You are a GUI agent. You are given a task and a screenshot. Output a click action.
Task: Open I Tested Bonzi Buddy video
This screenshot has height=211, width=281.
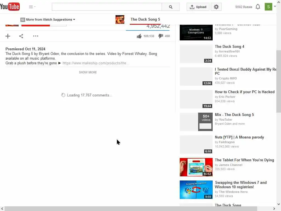[x=246, y=71]
